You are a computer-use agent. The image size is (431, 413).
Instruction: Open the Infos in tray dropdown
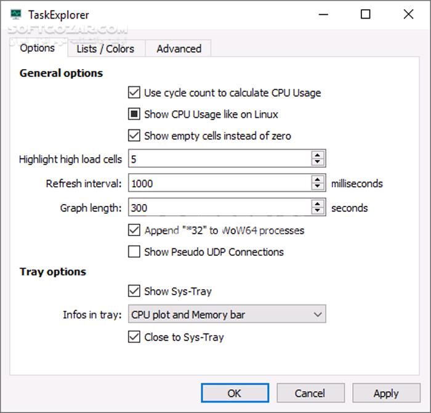click(227, 314)
